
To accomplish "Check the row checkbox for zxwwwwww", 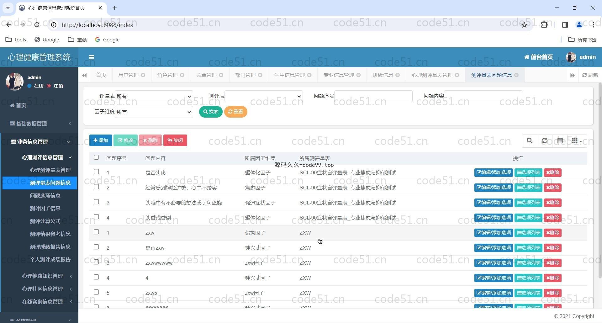I will pyautogui.click(x=96, y=262).
